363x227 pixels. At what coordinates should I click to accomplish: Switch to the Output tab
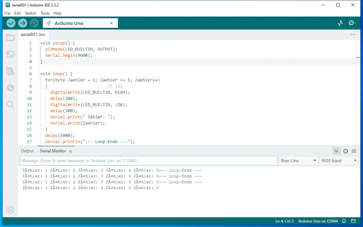(27, 151)
